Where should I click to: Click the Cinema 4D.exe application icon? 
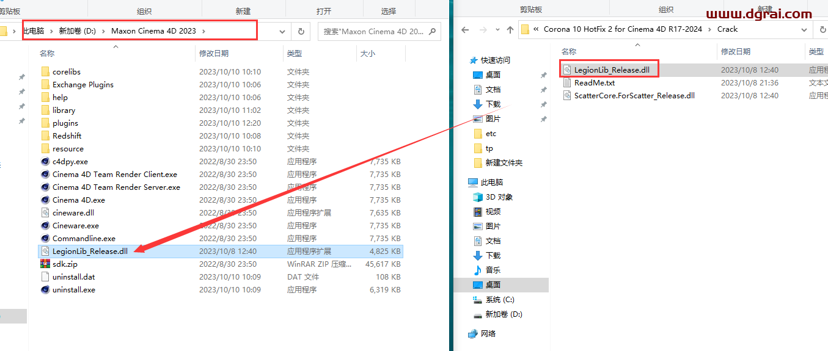pyautogui.click(x=45, y=200)
